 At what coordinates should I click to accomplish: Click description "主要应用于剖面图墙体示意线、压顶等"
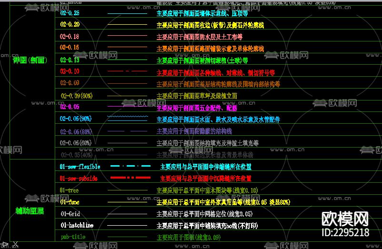pos(202,13)
